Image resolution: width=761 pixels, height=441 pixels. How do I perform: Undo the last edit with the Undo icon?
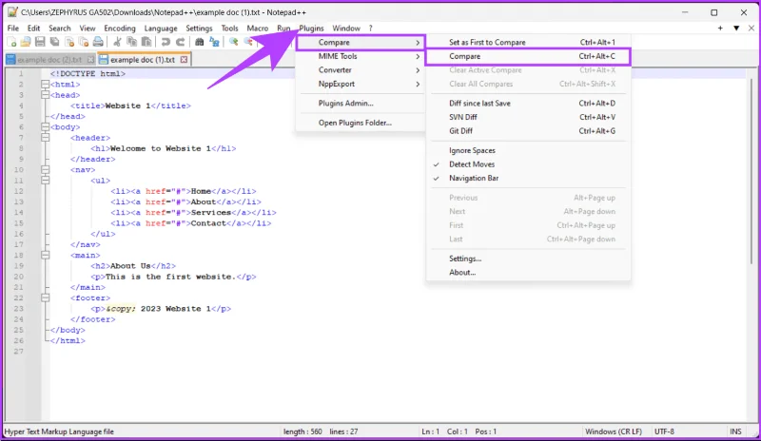166,42
